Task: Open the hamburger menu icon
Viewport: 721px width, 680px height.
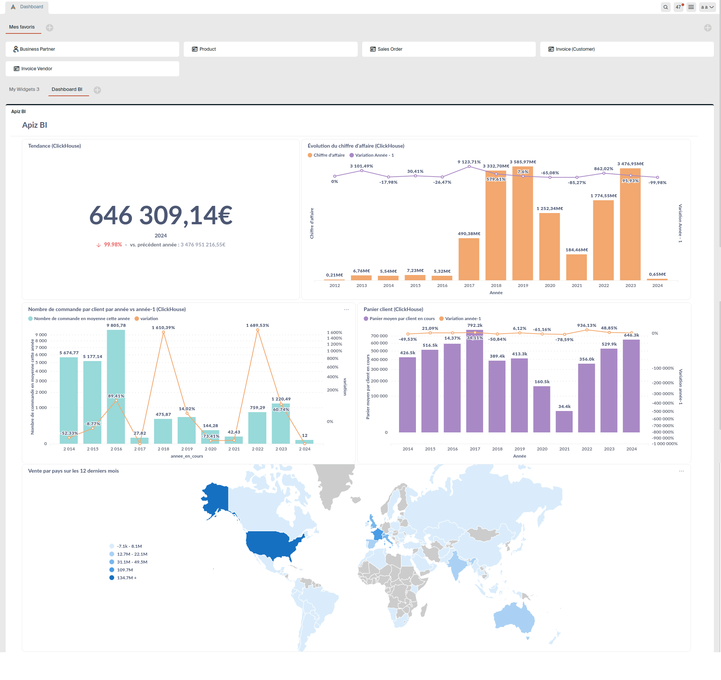Action: (691, 7)
